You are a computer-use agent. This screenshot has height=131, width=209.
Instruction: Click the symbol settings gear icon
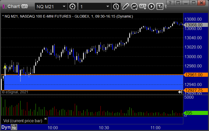click(72, 6)
